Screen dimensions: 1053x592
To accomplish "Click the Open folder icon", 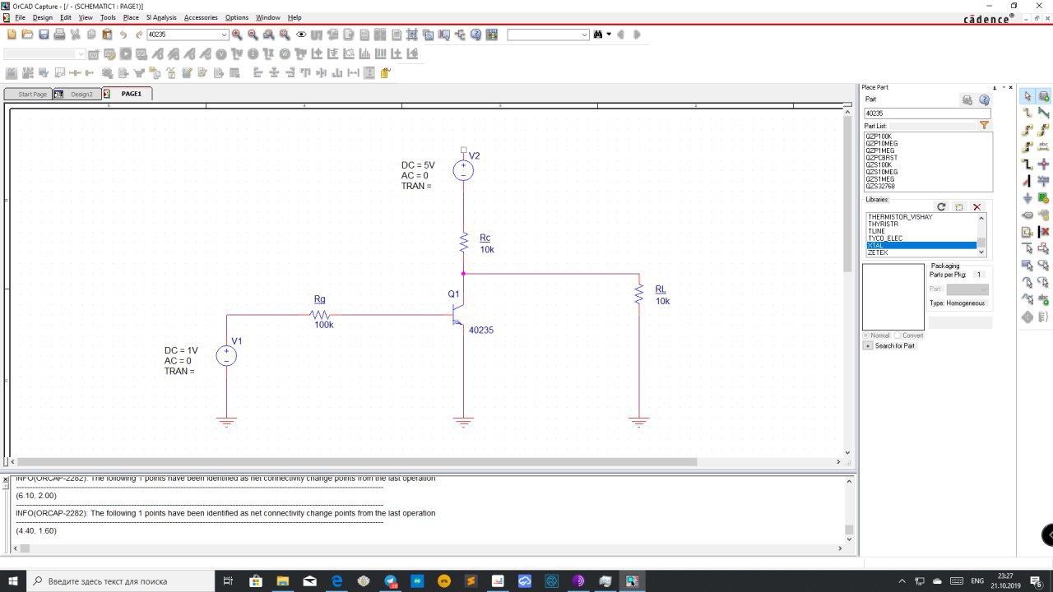I will (27, 35).
